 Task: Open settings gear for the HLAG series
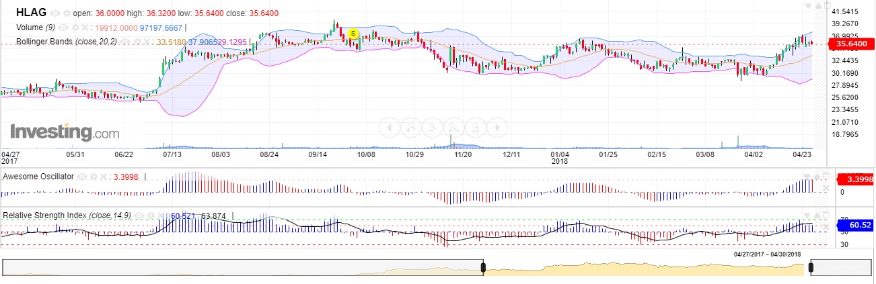click(66, 13)
